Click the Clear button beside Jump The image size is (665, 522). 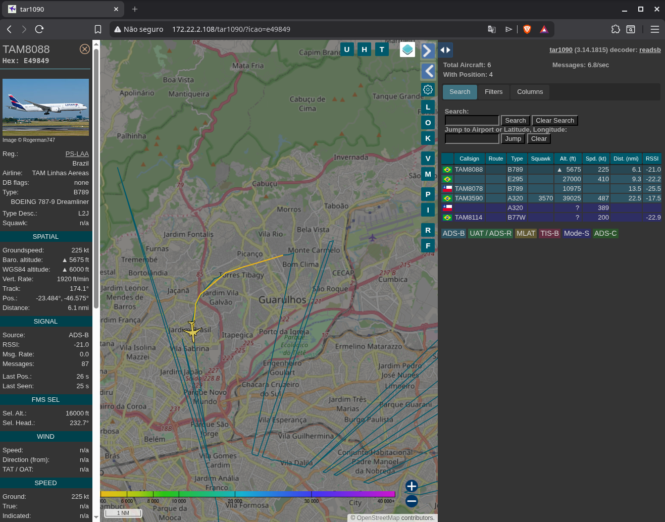point(539,139)
